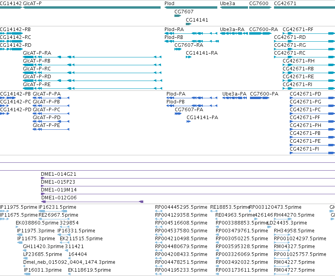Click the GlcAT-P-RA transcript label
Viewport: 335px width, 276px height.
(x=37, y=53)
